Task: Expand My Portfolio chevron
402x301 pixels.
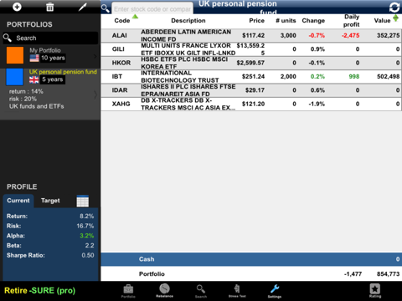Action: tap(95, 56)
